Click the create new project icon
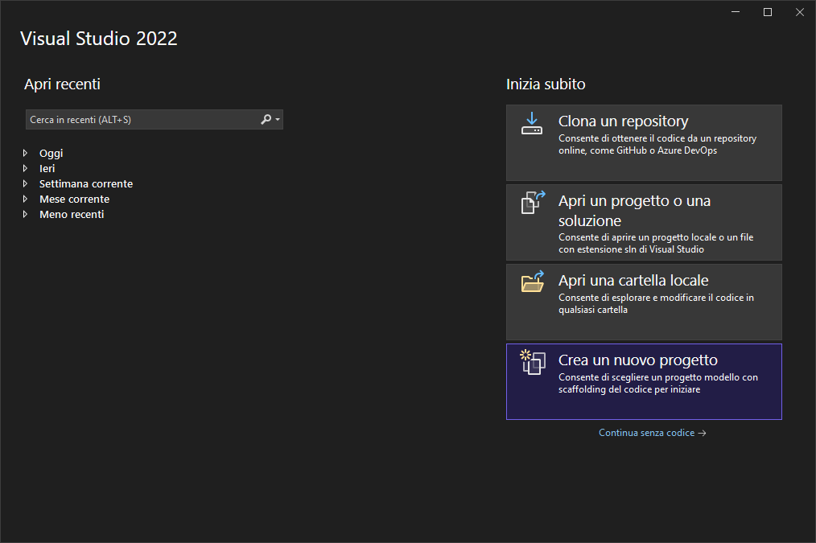Image resolution: width=816 pixels, height=543 pixels. 533,362
